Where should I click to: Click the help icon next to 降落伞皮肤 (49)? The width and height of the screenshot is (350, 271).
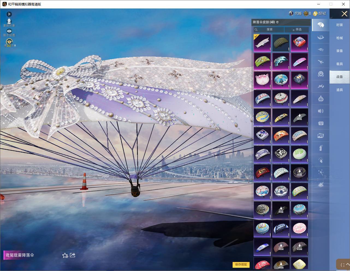(x=277, y=22)
